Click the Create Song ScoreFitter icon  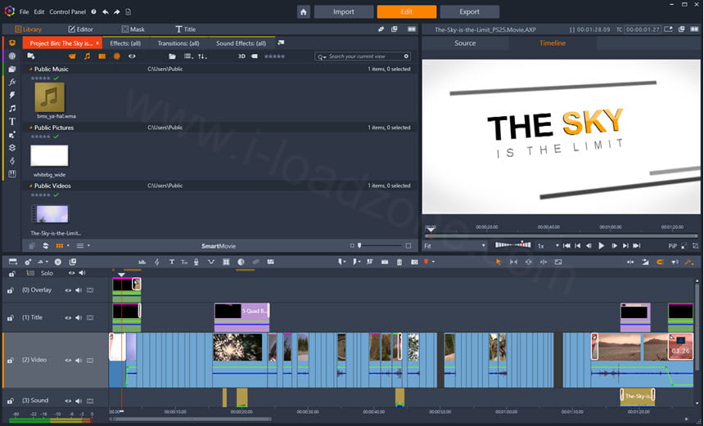pos(156,262)
